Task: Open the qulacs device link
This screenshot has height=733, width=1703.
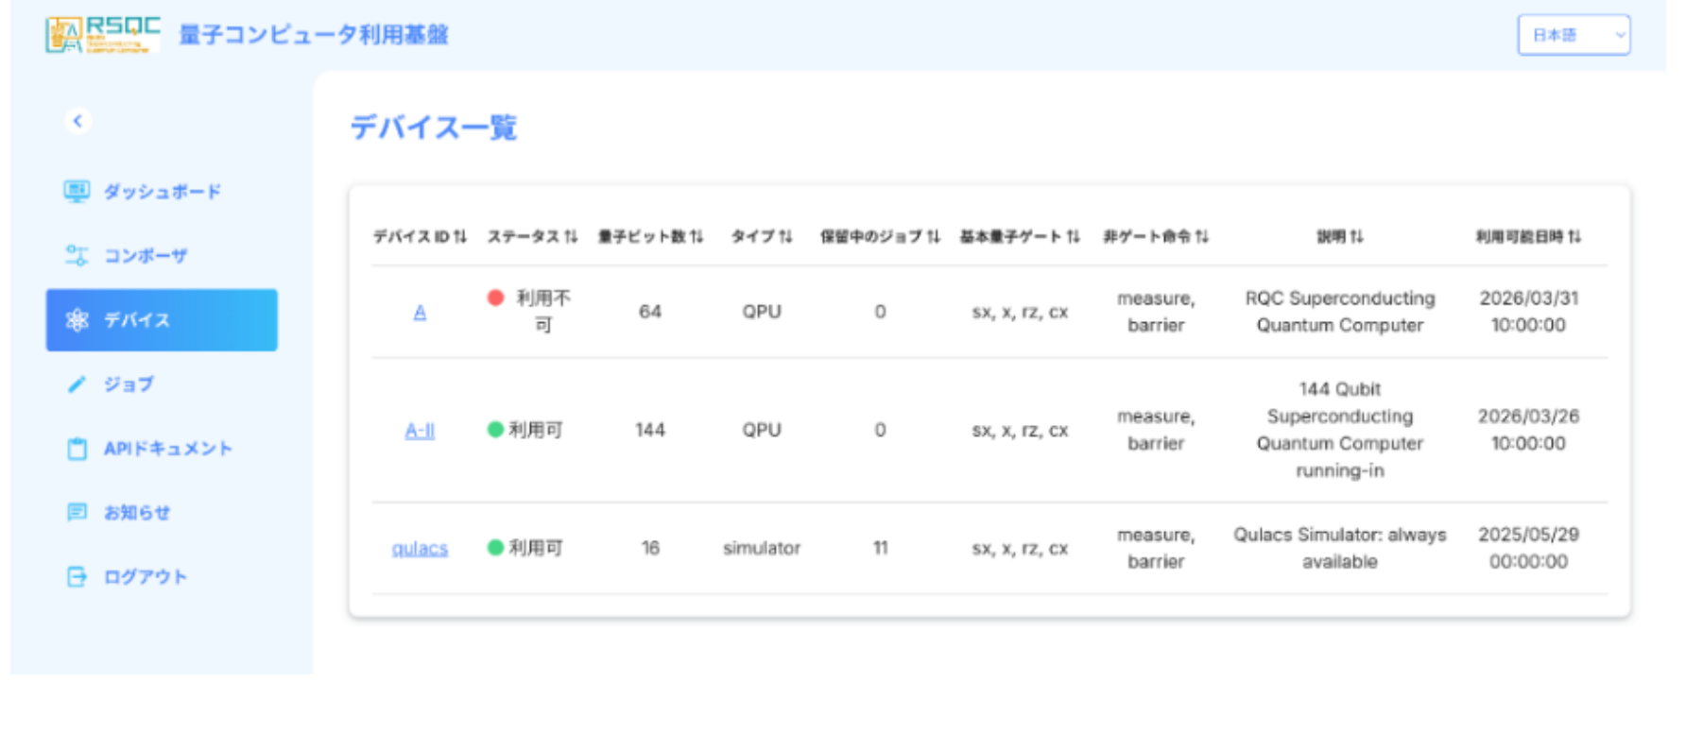Action: pos(420,548)
